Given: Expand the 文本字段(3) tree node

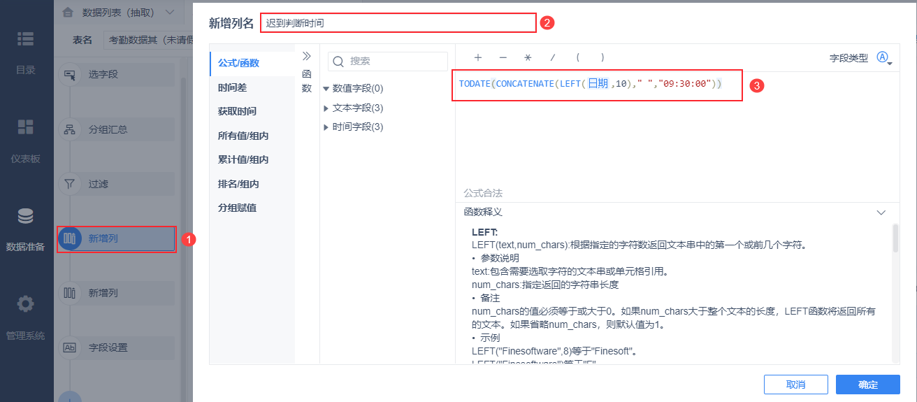Looking at the screenshot, I should coord(326,108).
